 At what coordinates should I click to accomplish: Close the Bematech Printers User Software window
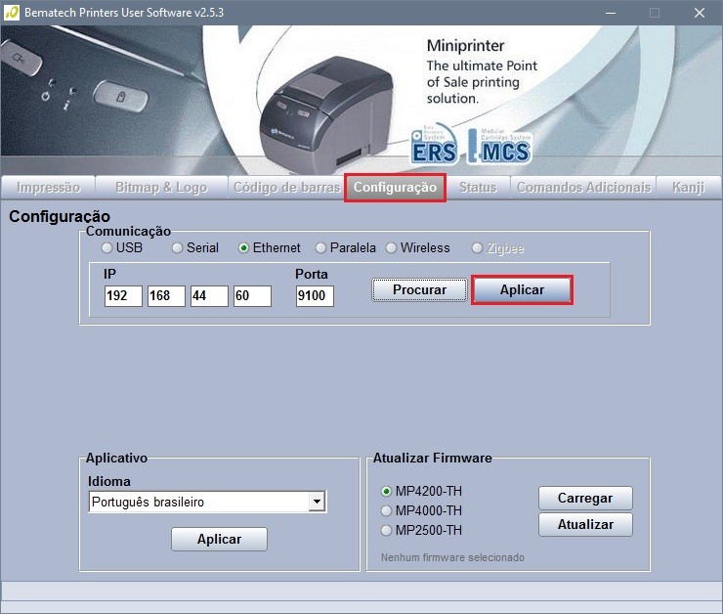(x=700, y=13)
